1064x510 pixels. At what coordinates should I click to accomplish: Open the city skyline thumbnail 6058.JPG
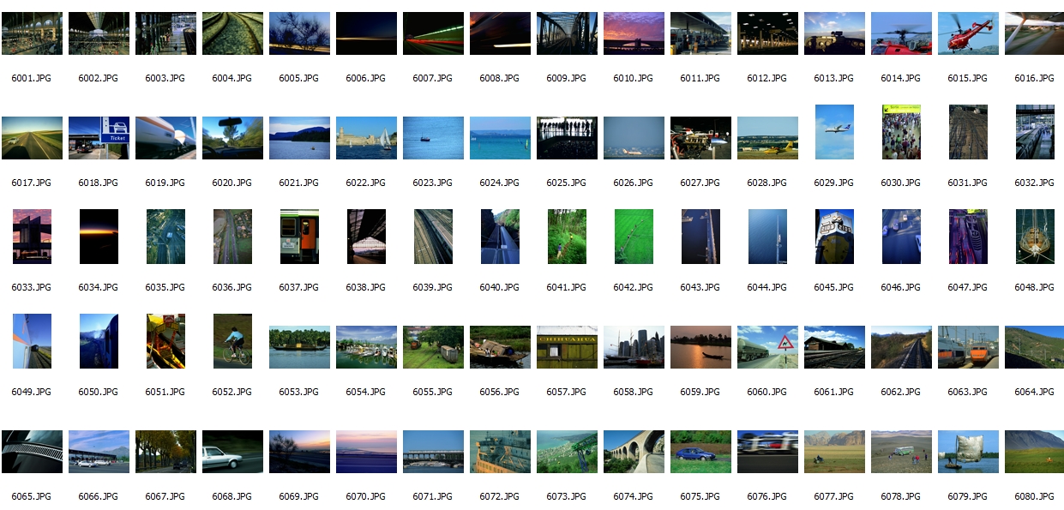pos(634,347)
